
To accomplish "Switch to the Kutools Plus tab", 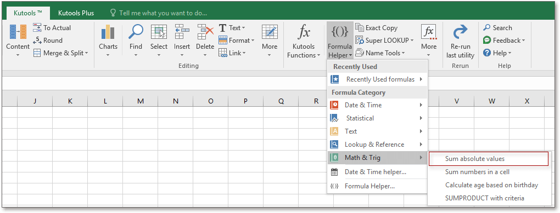I will [76, 13].
